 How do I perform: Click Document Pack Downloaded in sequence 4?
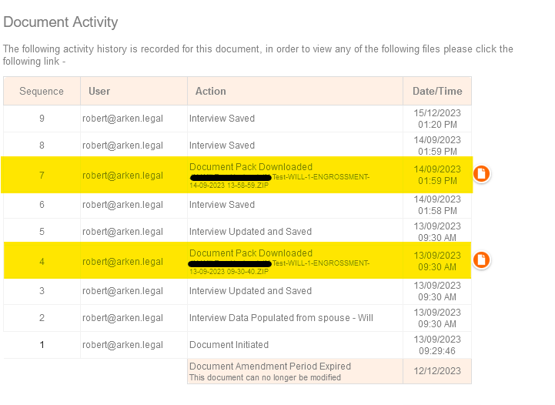pos(251,253)
